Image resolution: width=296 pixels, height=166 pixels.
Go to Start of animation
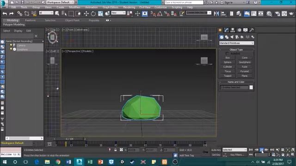pyautogui.click(x=251, y=150)
